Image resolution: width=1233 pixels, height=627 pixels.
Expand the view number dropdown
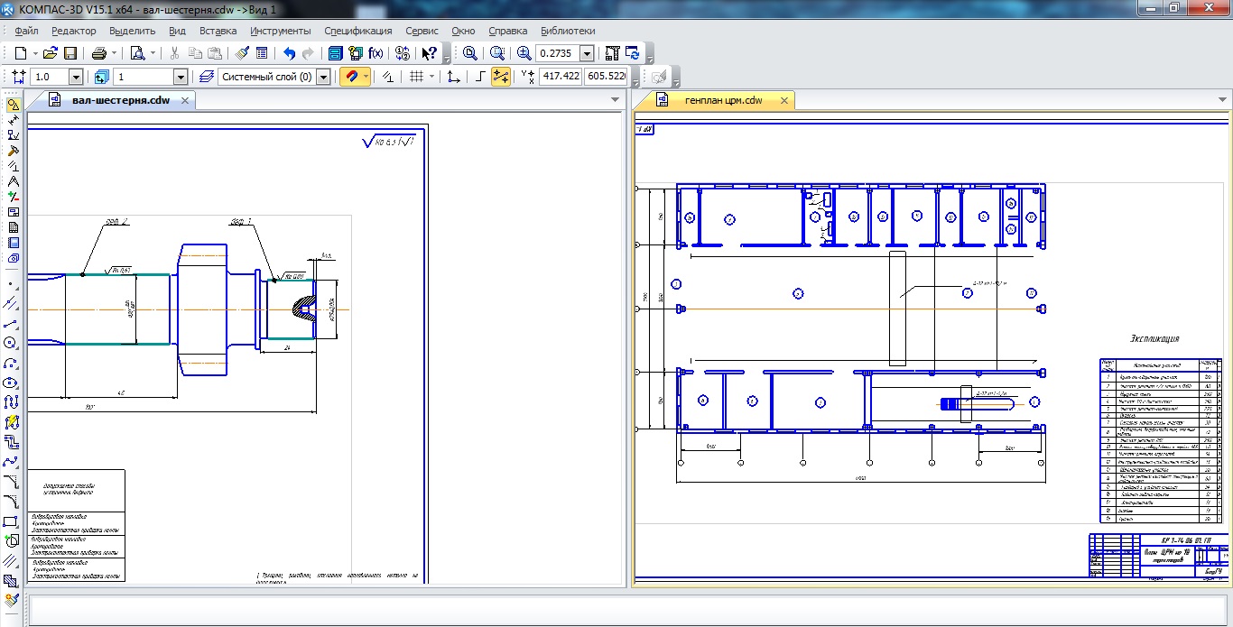(180, 78)
